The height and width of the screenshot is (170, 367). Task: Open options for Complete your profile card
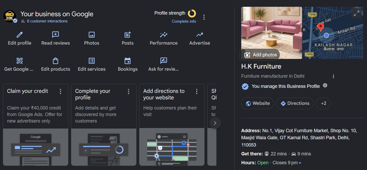tap(129, 92)
